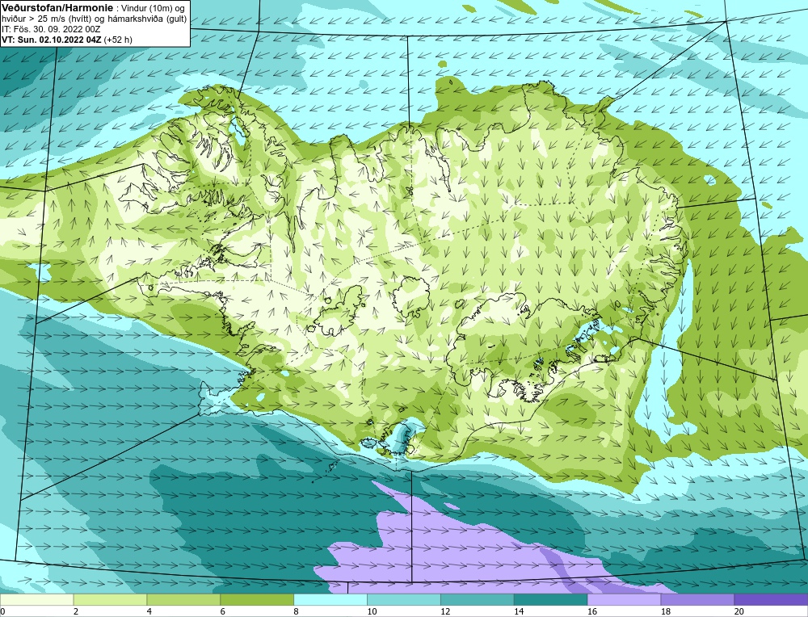Image resolution: width=808 pixels, height=617 pixels.
Task: Click the 0–2 m/s pale legend swatch
Action: click(x=36, y=599)
